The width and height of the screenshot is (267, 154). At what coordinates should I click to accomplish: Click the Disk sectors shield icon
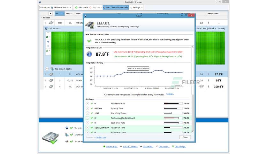click(x=46, y=29)
